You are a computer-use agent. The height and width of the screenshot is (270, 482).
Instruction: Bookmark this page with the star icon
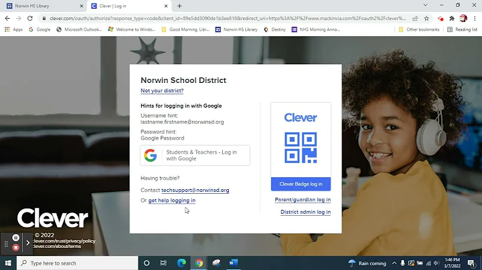click(426, 19)
